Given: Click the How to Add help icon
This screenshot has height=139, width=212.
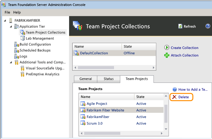Looking at the screenshot, I should click(175, 89).
